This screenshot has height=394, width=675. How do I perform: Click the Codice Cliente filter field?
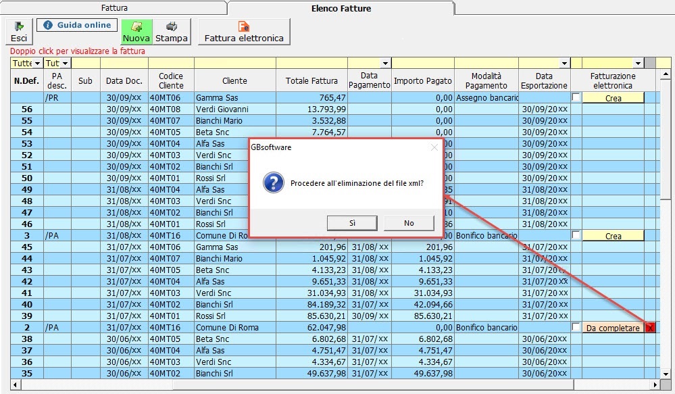[171, 64]
